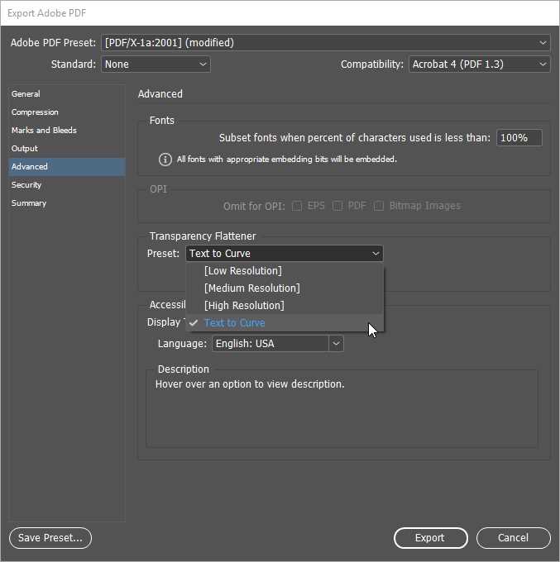The width and height of the screenshot is (560, 562).
Task: Open the Adobe PDF Preset dropdown
Action: pos(325,42)
